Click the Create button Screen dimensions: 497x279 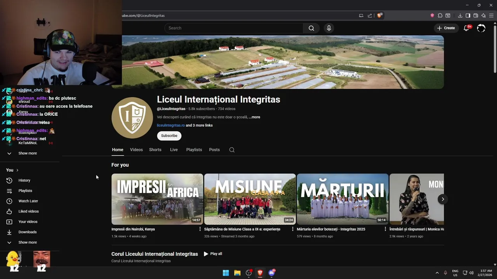(x=446, y=28)
